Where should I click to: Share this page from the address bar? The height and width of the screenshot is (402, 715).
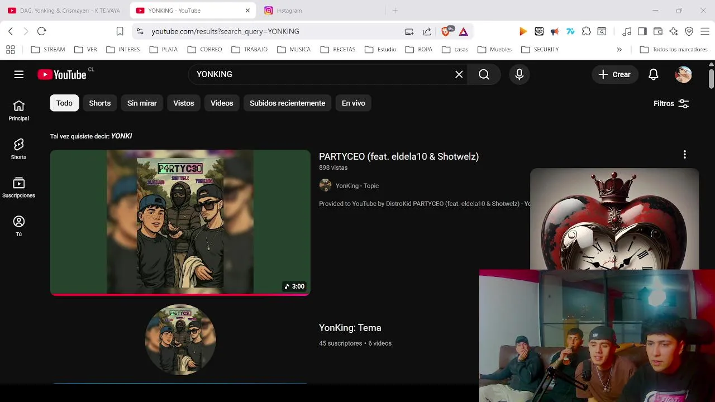click(427, 31)
